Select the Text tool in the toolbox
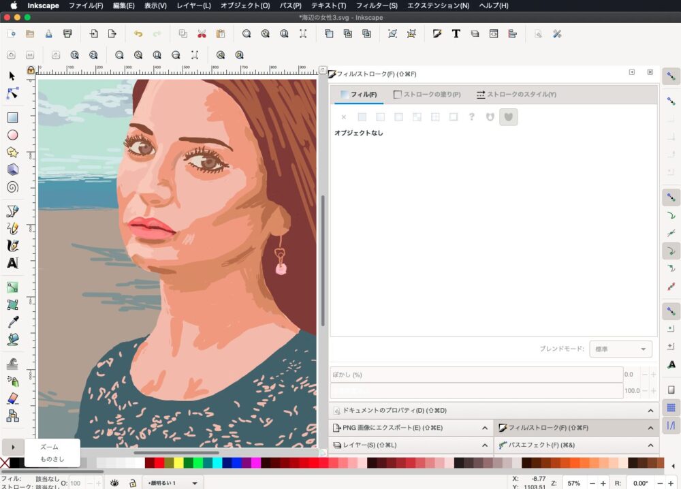The height and width of the screenshot is (489, 681). 12,263
